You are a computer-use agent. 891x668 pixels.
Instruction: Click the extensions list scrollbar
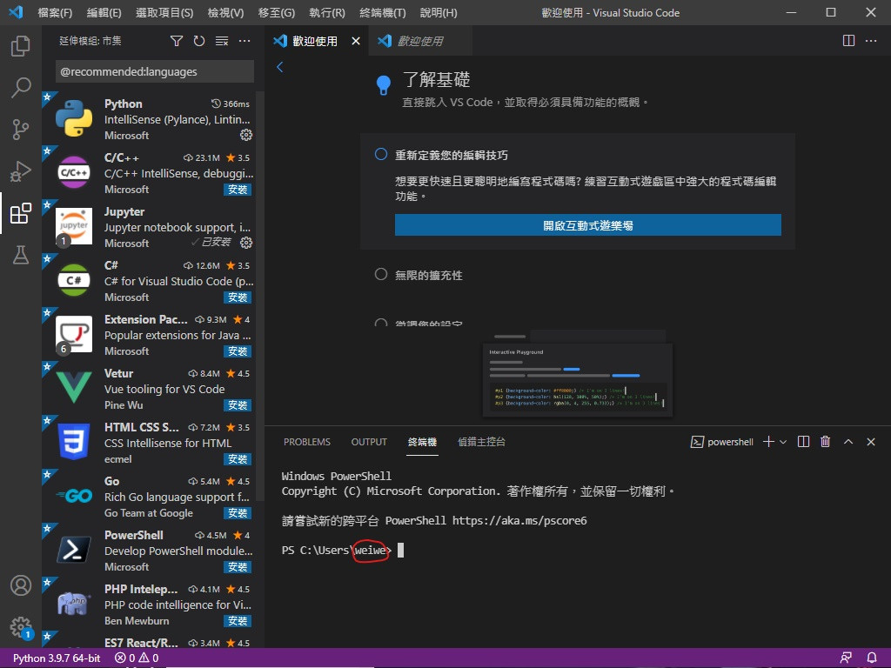coord(260,296)
